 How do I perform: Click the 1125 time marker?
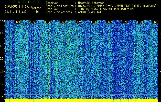click(78, 22)
